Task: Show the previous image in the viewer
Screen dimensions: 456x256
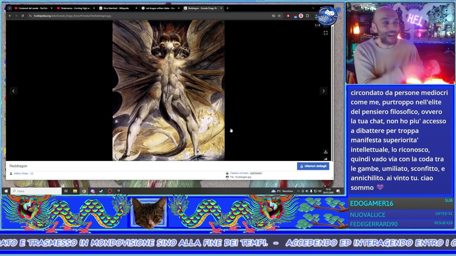Action: (x=14, y=91)
